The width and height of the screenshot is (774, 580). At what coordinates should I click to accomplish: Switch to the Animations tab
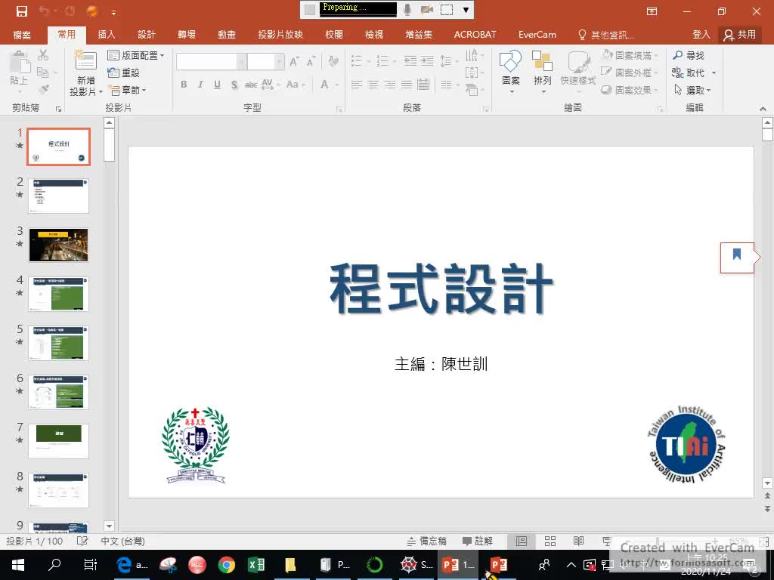(227, 35)
